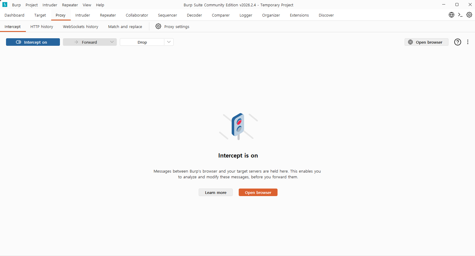Switch to the Target tab
475x256 pixels.
tap(40, 15)
